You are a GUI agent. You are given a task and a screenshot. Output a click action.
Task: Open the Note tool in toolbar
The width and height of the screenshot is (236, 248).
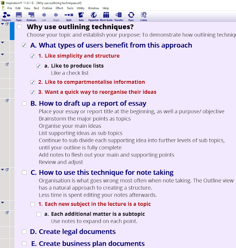click(x=81, y=16)
